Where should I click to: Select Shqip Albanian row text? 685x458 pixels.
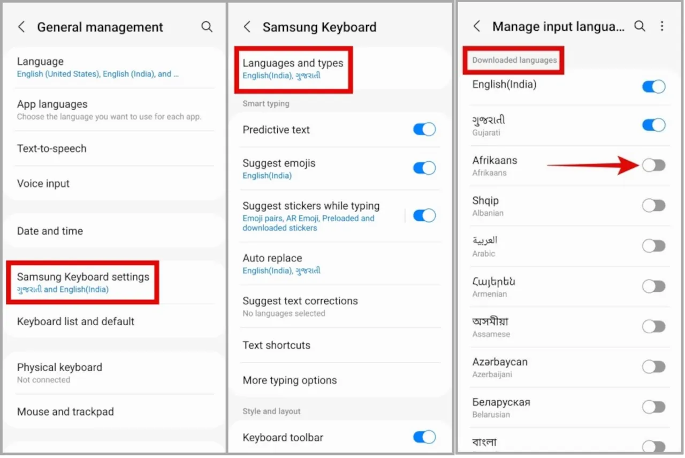tap(488, 206)
